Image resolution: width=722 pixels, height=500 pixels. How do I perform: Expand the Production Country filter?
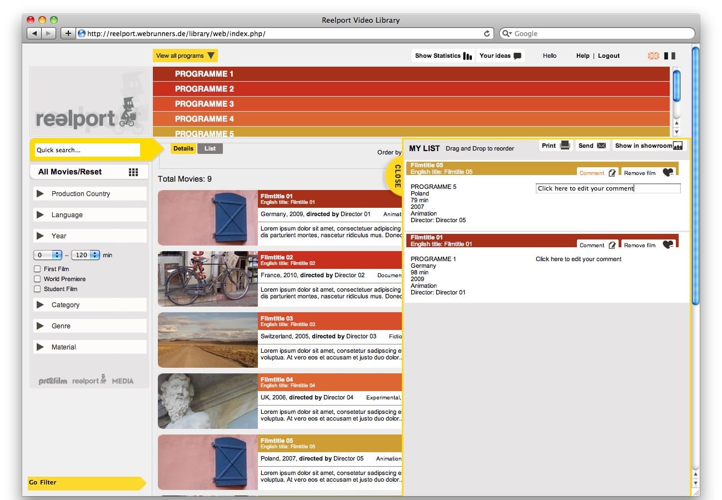click(40, 194)
